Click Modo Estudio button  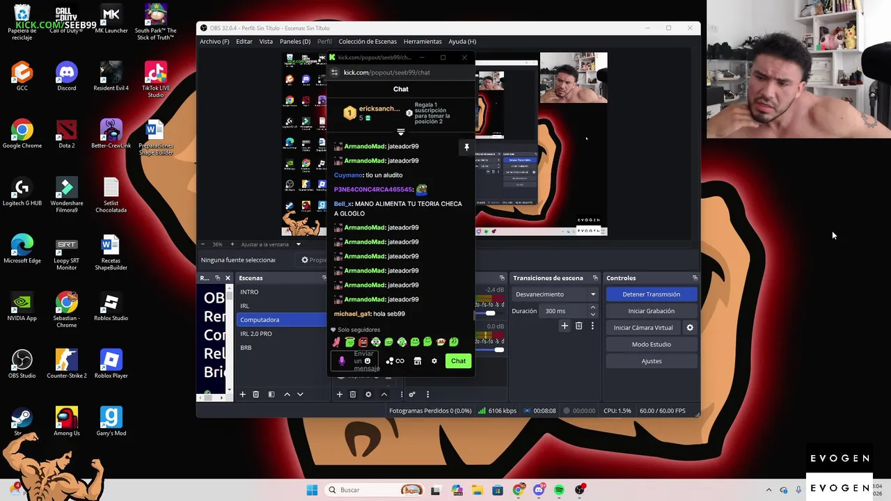[x=652, y=344]
